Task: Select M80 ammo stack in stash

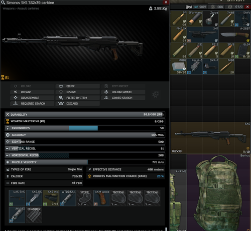Action: tap(227, 67)
